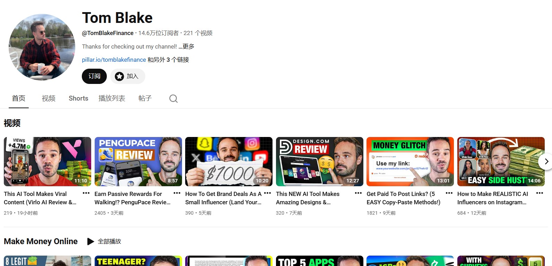This screenshot has height=266, width=552.
Task: Open title 'This AI Tool Makes Viral Content'
Action: (x=40, y=198)
